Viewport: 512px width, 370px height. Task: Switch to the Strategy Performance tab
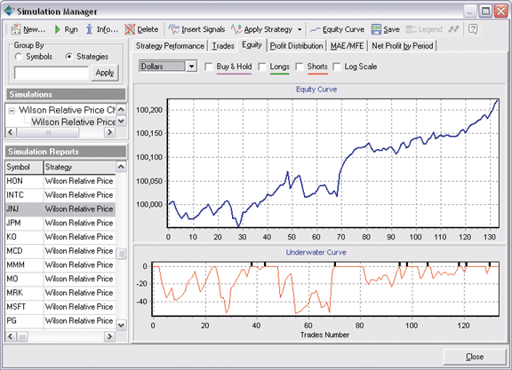point(170,46)
